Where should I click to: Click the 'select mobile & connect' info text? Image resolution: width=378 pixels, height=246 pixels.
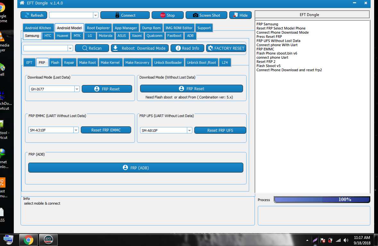click(42, 203)
